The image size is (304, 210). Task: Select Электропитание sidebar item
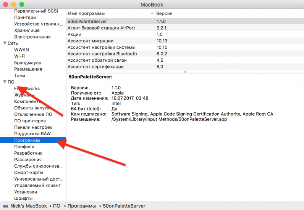click(32, 37)
